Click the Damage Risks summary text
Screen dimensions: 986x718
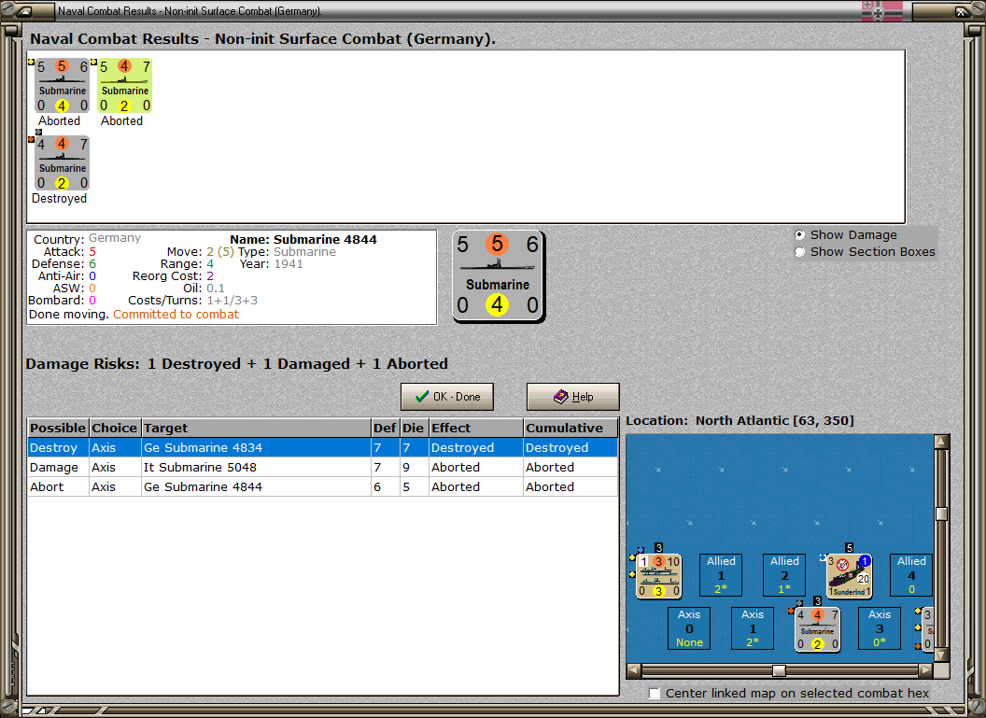point(236,363)
